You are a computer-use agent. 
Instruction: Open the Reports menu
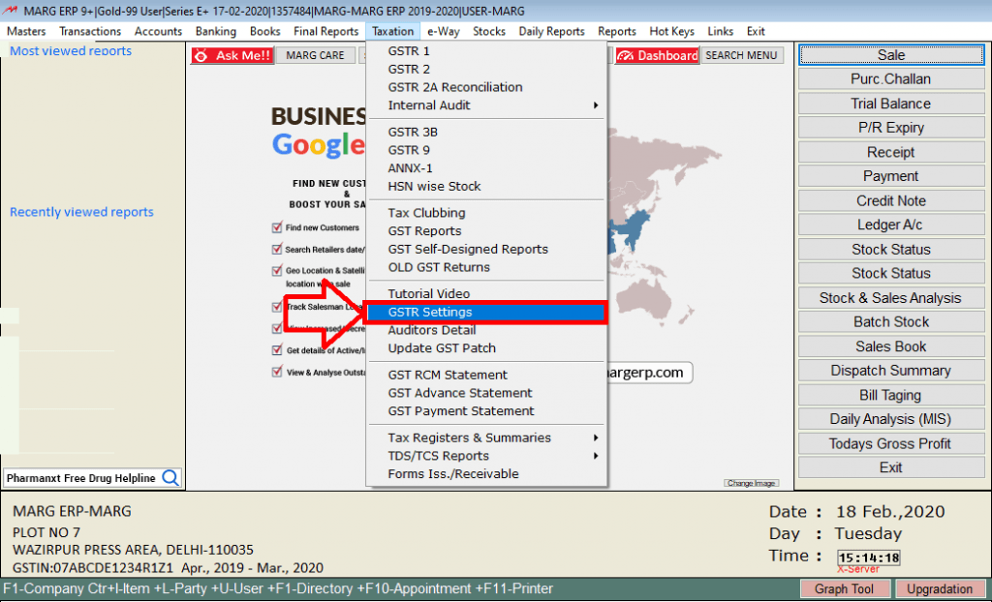[617, 31]
